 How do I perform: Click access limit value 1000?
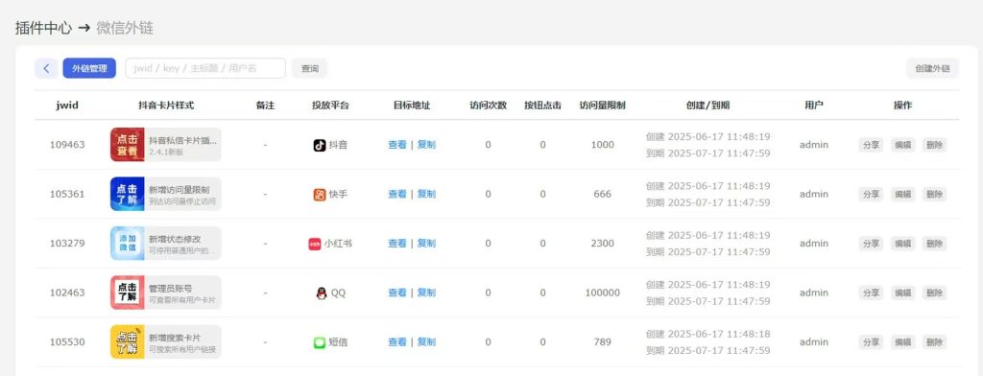[x=603, y=145]
